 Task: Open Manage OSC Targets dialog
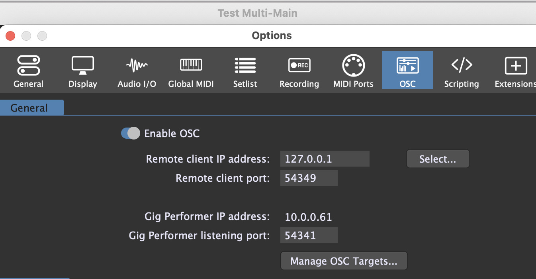click(344, 261)
